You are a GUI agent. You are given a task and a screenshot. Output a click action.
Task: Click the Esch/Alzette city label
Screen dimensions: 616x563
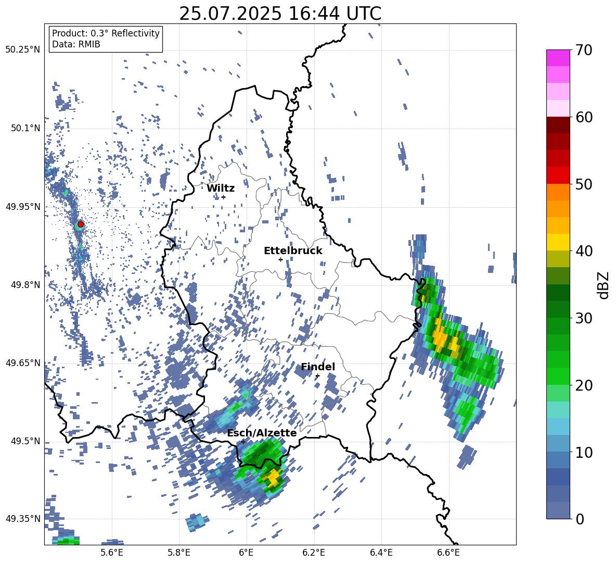262,433
